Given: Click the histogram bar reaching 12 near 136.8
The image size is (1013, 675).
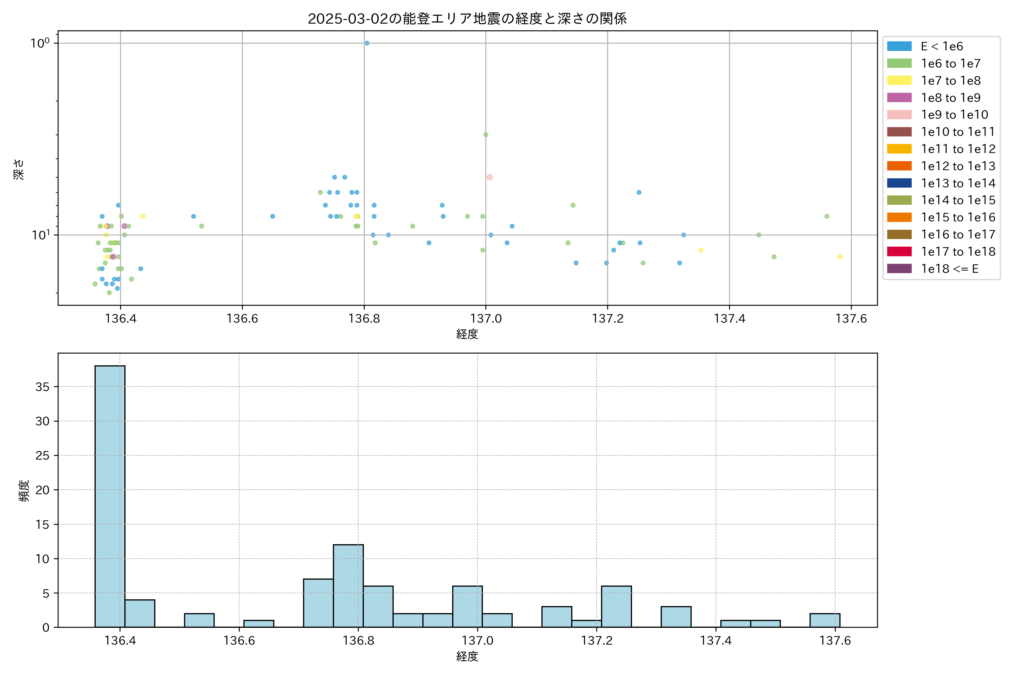Looking at the screenshot, I should coord(348,586).
